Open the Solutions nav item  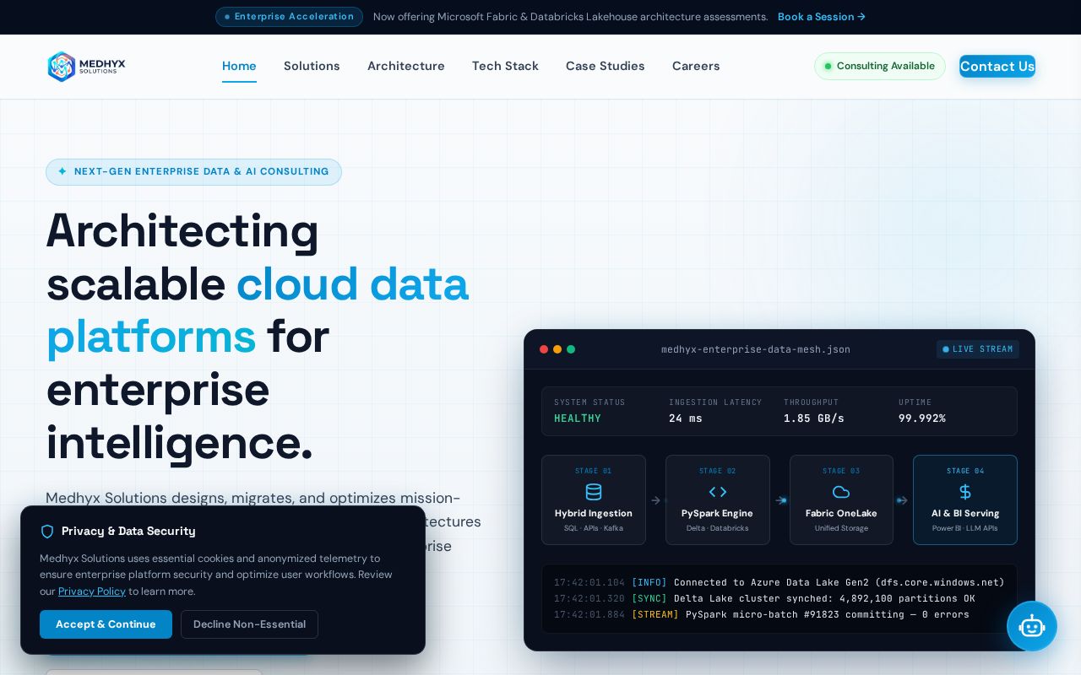pos(312,66)
